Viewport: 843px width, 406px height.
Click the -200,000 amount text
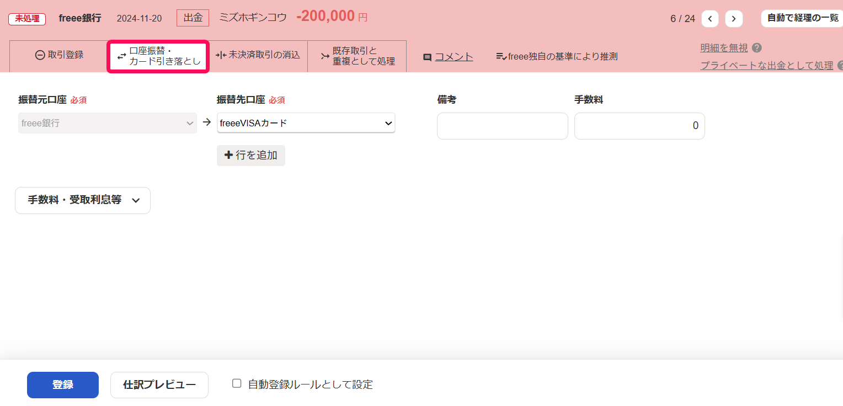[x=326, y=17]
